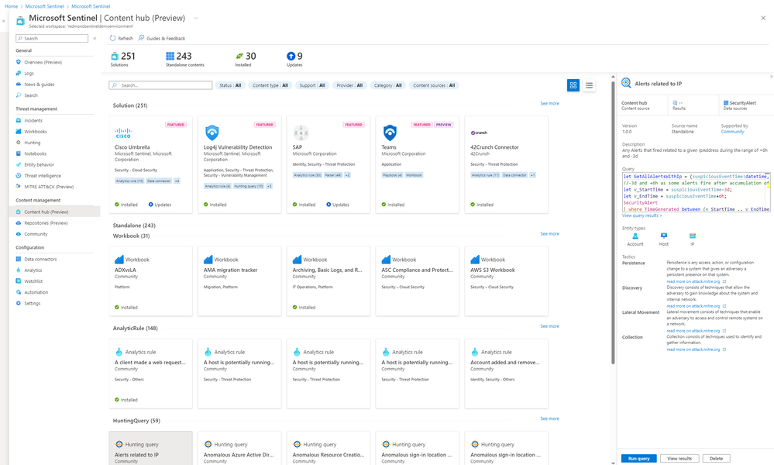The image size is (774, 465).
Task: Open Workbooks in the sidebar
Action: tap(36, 132)
